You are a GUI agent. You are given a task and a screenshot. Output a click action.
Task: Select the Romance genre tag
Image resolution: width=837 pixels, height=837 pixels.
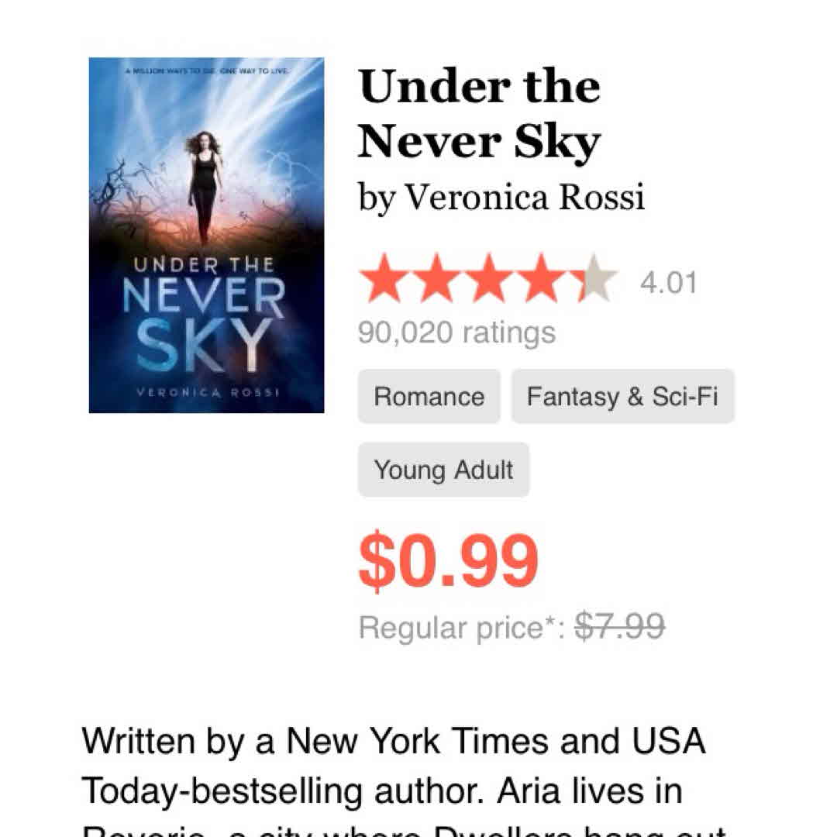429,397
